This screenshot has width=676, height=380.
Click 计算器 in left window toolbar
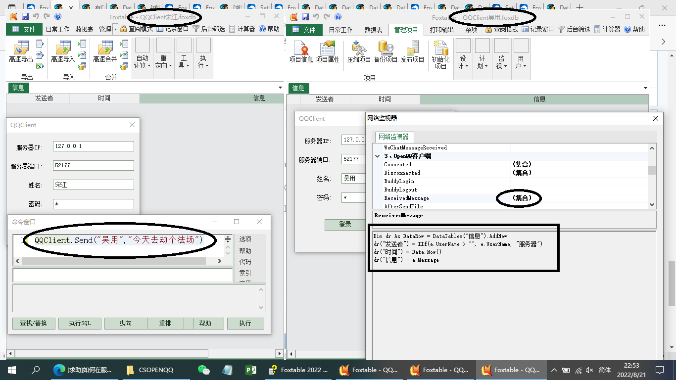(241, 29)
